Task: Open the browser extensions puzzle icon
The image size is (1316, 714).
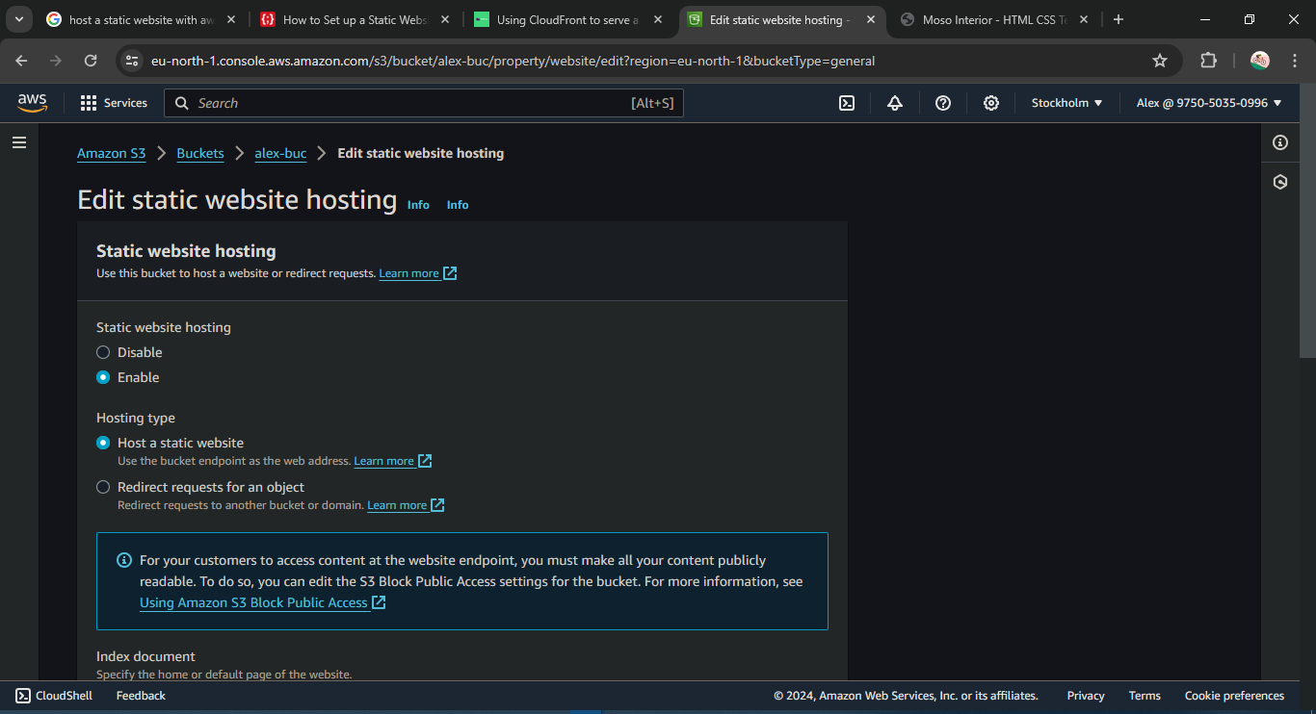Action: coord(1208,61)
